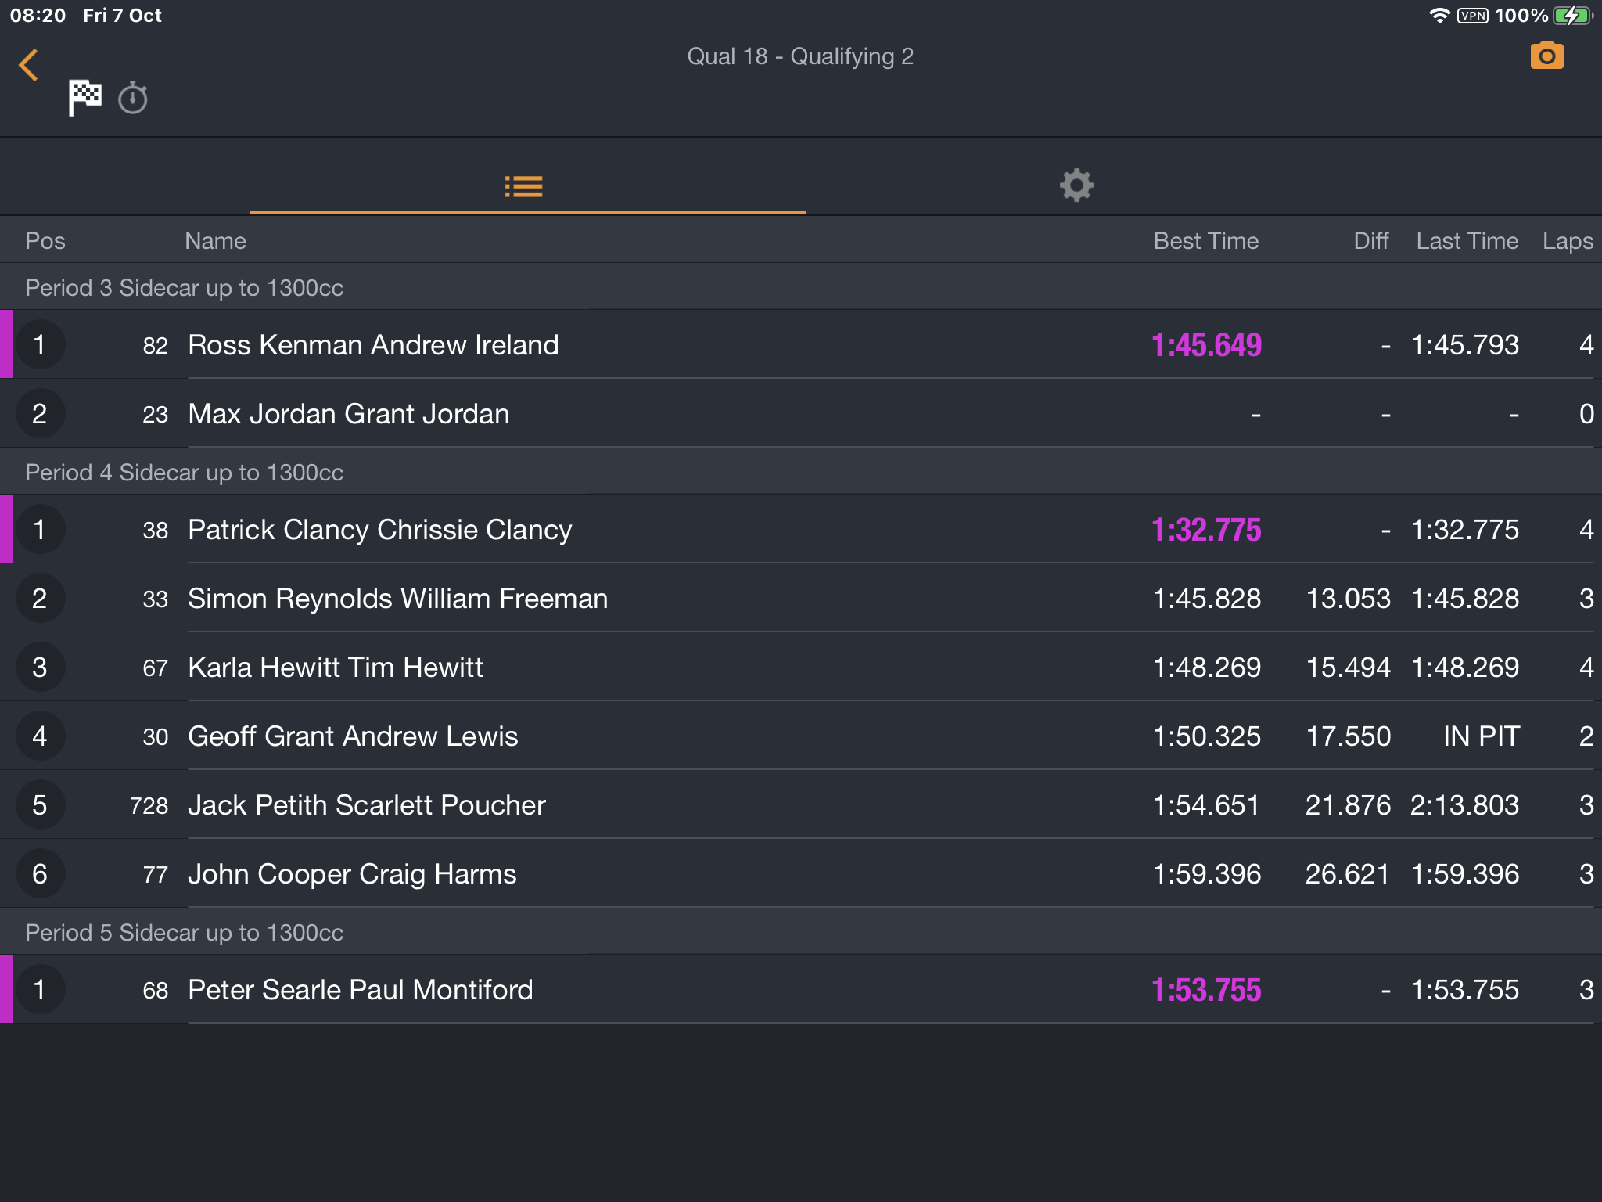Switch to the stopwatch timing view

click(133, 98)
